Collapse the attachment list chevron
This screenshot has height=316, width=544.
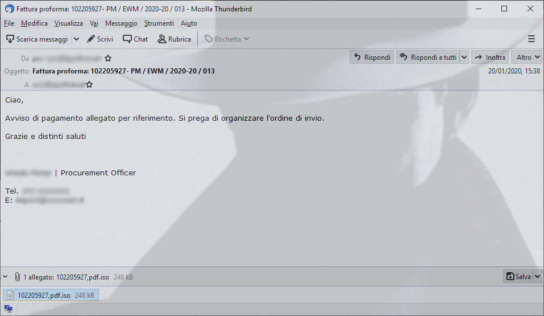pos(5,277)
